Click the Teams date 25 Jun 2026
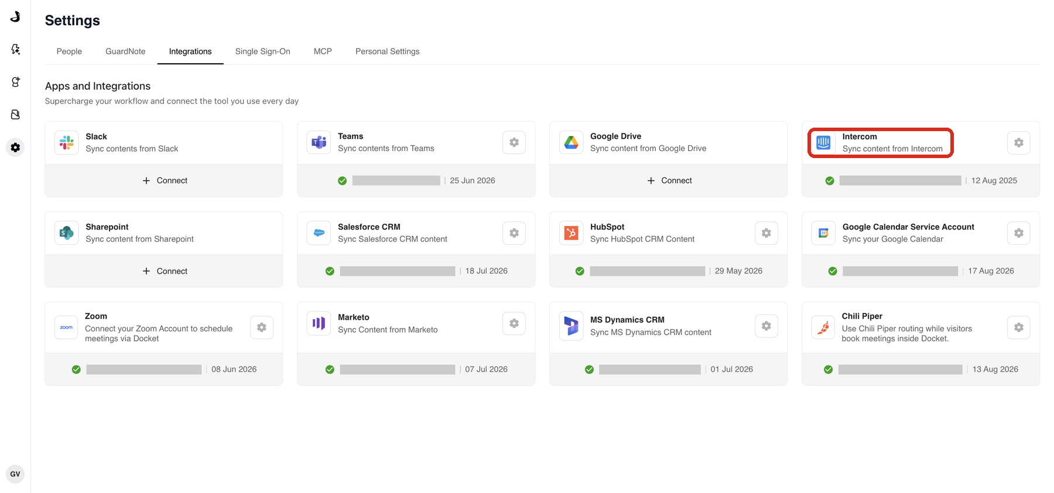1054x493 pixels. [x=473, y=180]
